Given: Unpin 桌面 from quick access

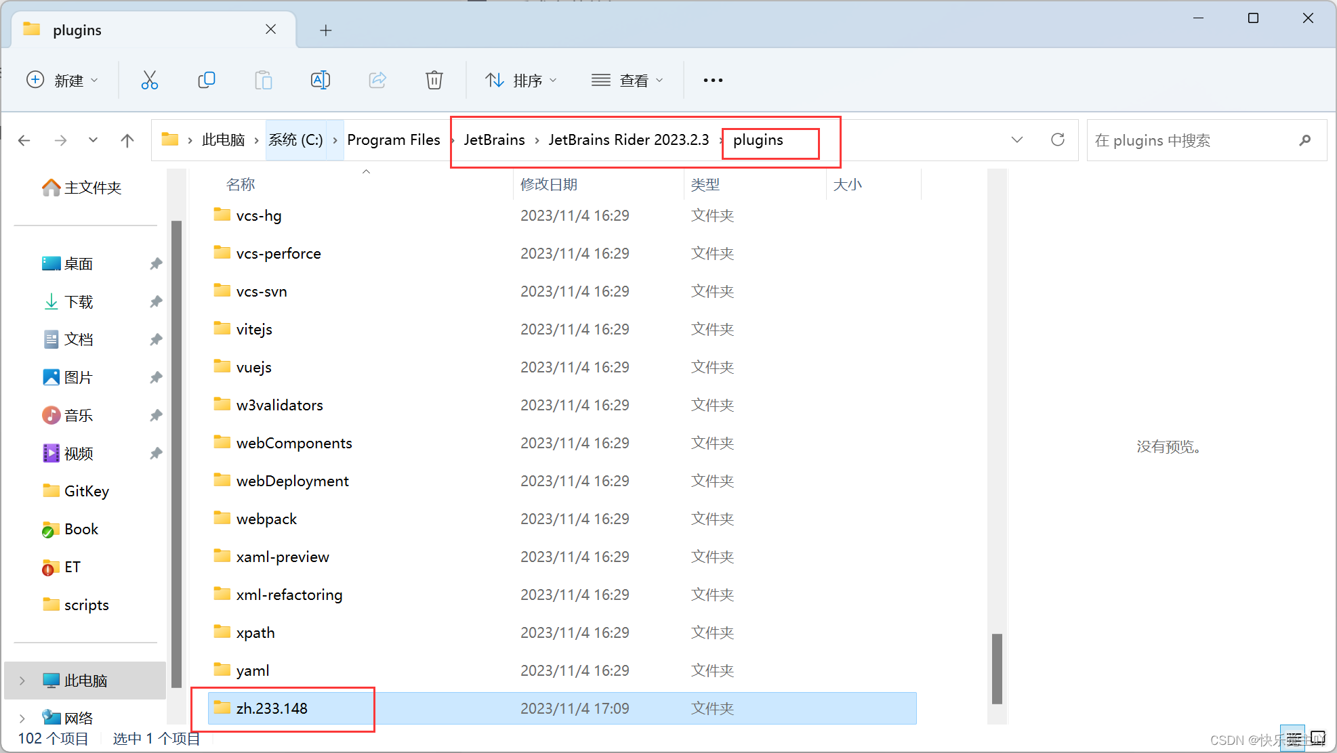Looking at the screenshot, I should point(156,263).
